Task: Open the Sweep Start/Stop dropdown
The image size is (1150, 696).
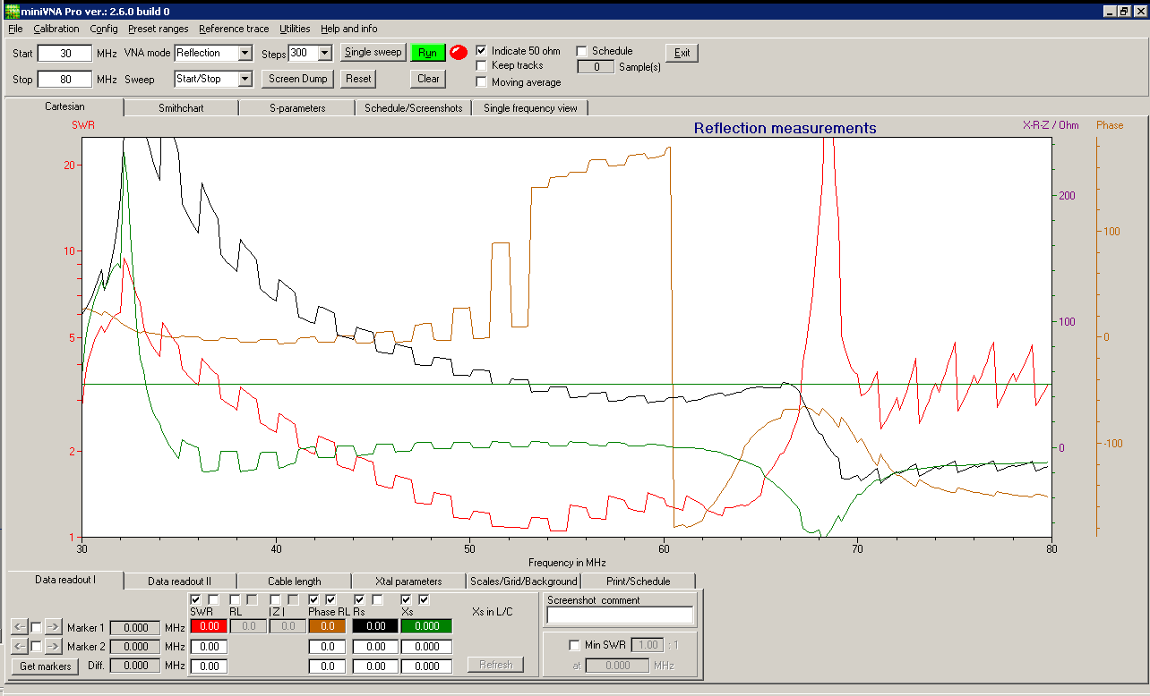Action: coord(245,80)
